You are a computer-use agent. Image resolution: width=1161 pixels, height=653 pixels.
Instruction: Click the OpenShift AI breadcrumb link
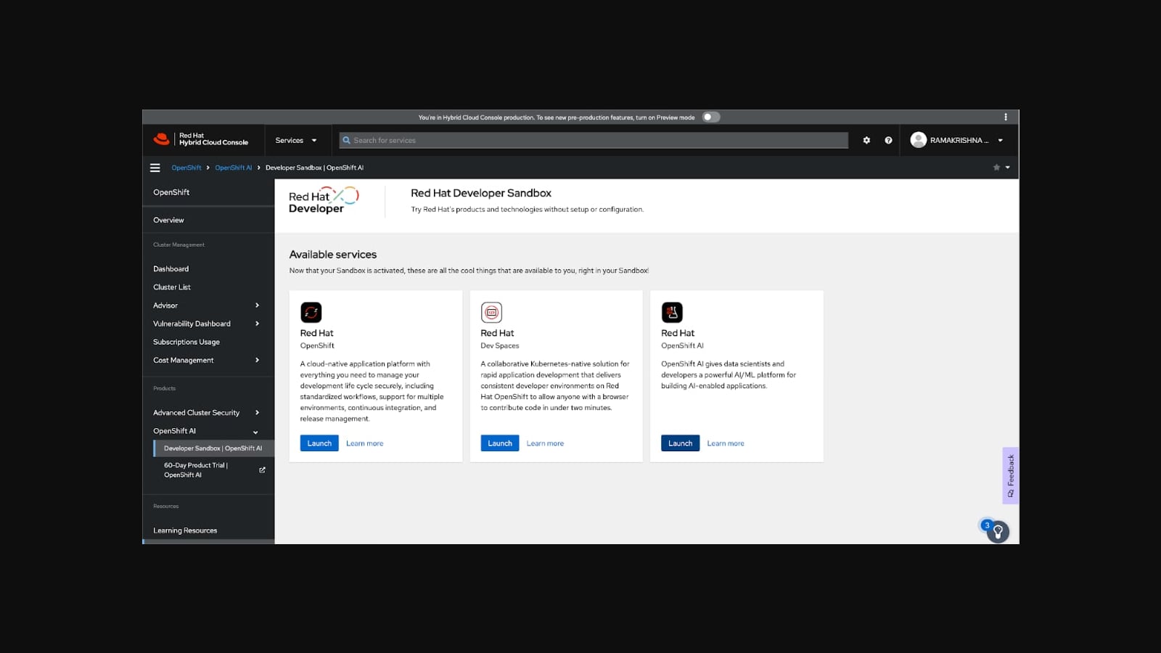(234, 168)
